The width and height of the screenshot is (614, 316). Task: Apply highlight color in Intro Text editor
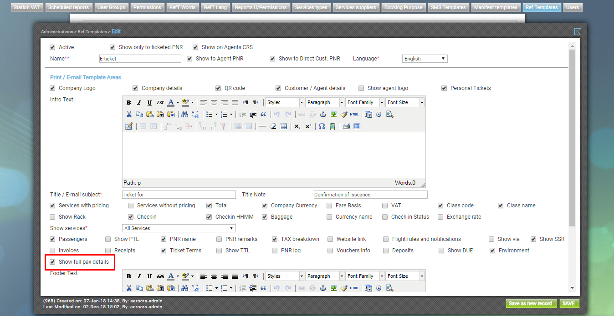tap(185, 102)
